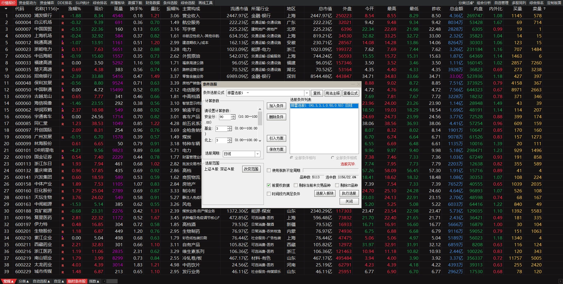The image size is (563, 284).
Task: Click the R marker next to 招商银行
Action: [62, 77]
